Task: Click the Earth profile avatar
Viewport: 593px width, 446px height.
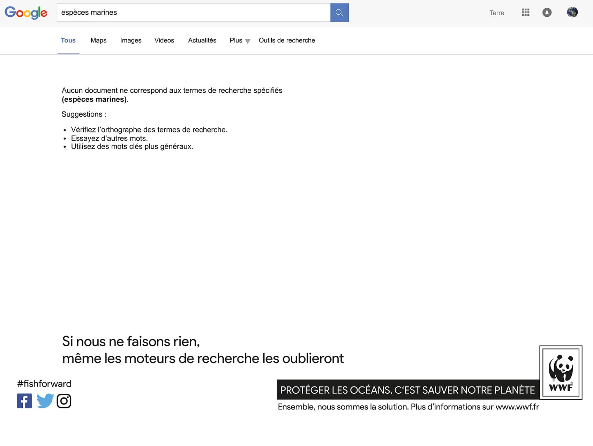Action: (x=572, y=12)
